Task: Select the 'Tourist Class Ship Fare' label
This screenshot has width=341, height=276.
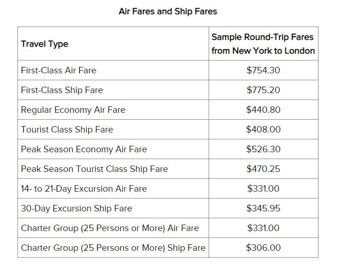Action: 67,130
